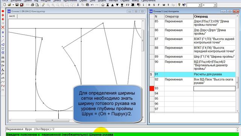
Task: Click the Paste clipboard icon
Action: pyautogui.click(x=87, y=5)
